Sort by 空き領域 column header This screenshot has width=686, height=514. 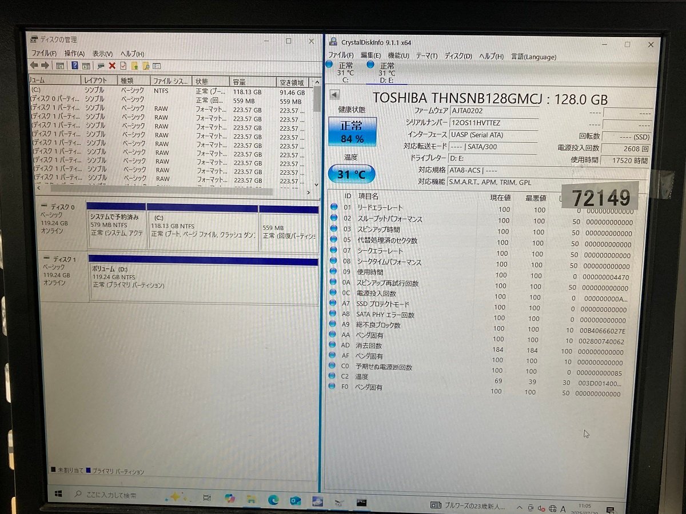[293, 82]
